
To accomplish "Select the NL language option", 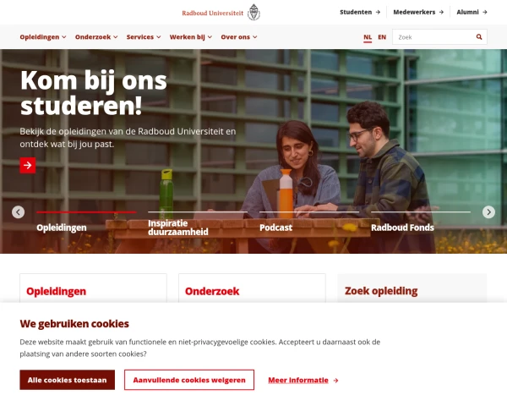I will pos(368,37).
